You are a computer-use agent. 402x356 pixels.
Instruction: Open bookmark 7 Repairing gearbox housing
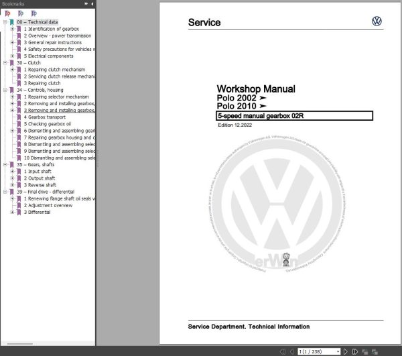60,137
